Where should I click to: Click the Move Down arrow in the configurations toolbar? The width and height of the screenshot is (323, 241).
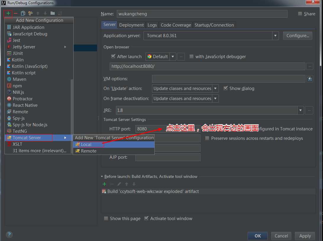tap(45, 13)
